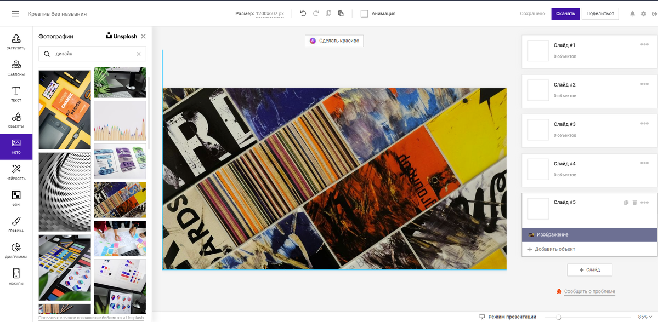The image size is (658, 322).
Task: Clear the search query дизайн
Action: (138, 54)
